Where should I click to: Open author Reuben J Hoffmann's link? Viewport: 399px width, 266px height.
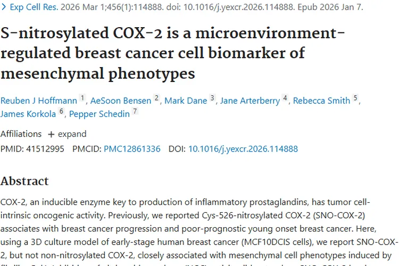(x=39, y=101)
